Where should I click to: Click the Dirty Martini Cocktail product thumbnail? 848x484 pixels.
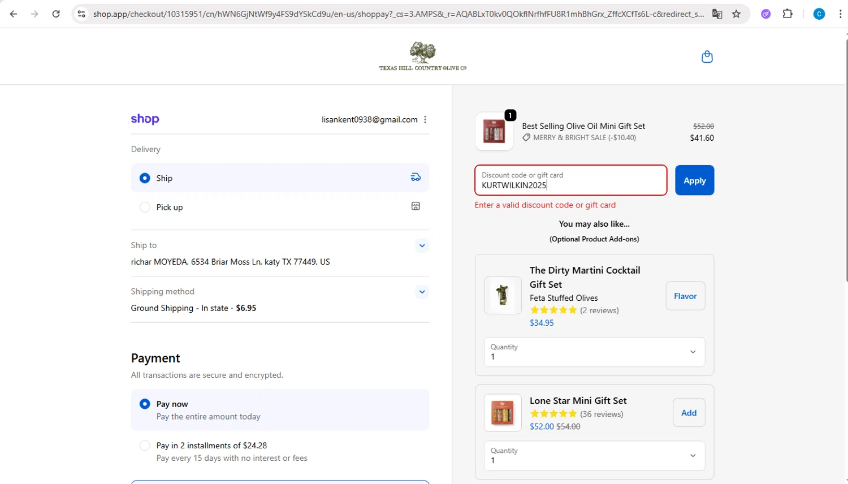(x=503, y=295)
